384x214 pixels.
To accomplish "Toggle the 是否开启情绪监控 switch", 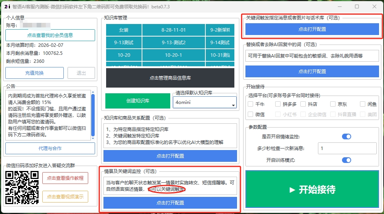I will click(346, 136).
